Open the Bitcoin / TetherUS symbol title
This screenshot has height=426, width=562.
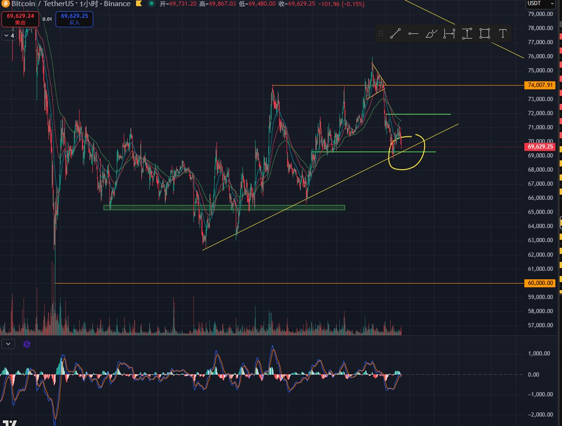click(x=71, y=4)
